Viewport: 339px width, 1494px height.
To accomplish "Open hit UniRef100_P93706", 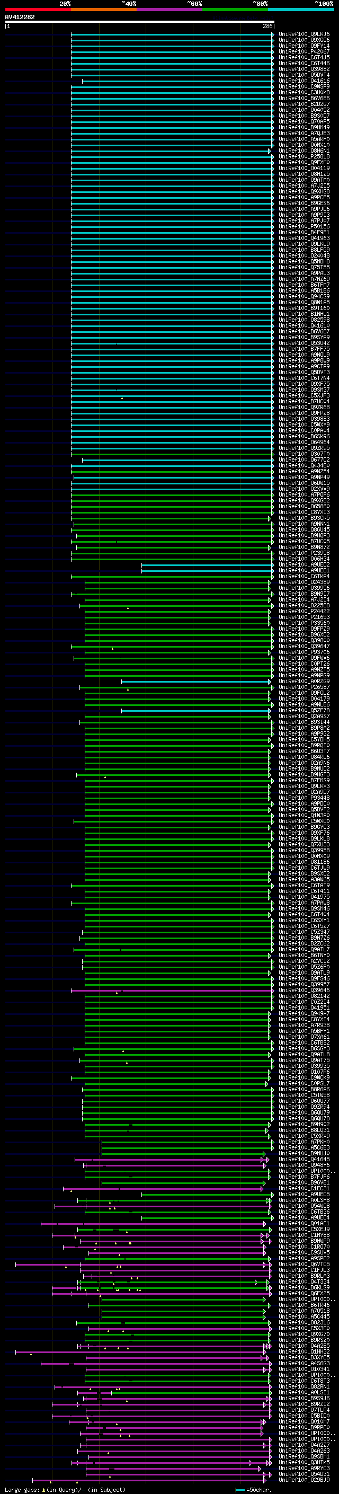I will coord(304,651).
